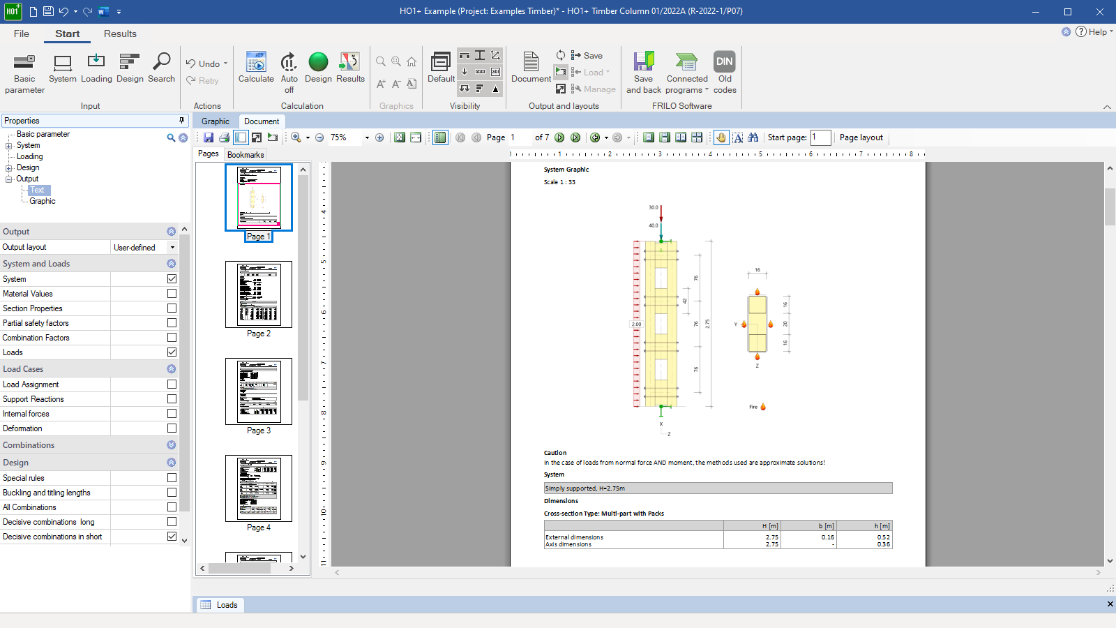Open the Document output icon
The height and width of the screenshot is (628, 1116).
tap(531, 68)
